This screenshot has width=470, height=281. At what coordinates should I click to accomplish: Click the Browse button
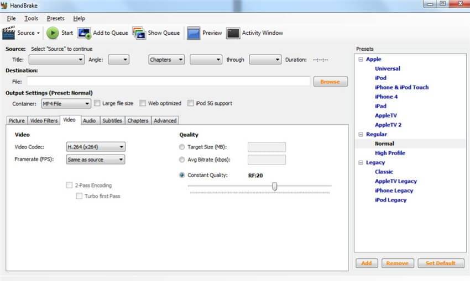[330, 82]
